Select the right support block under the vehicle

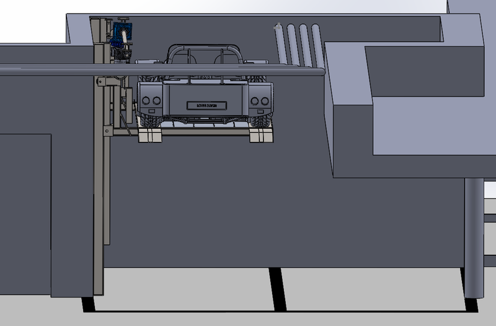pos(260,136)
